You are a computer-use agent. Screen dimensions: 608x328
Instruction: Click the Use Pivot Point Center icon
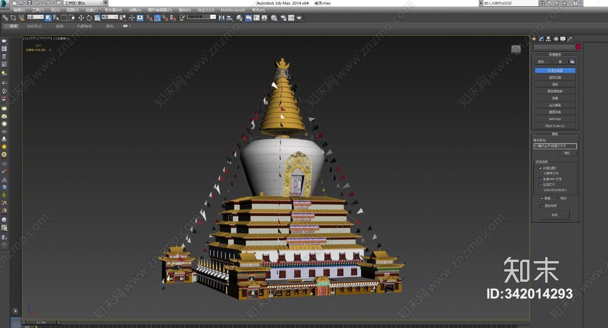122,17
